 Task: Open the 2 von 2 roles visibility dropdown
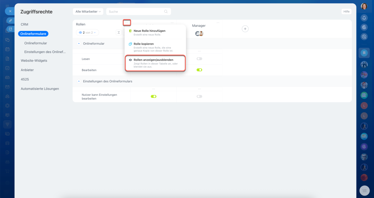(87, 33)
